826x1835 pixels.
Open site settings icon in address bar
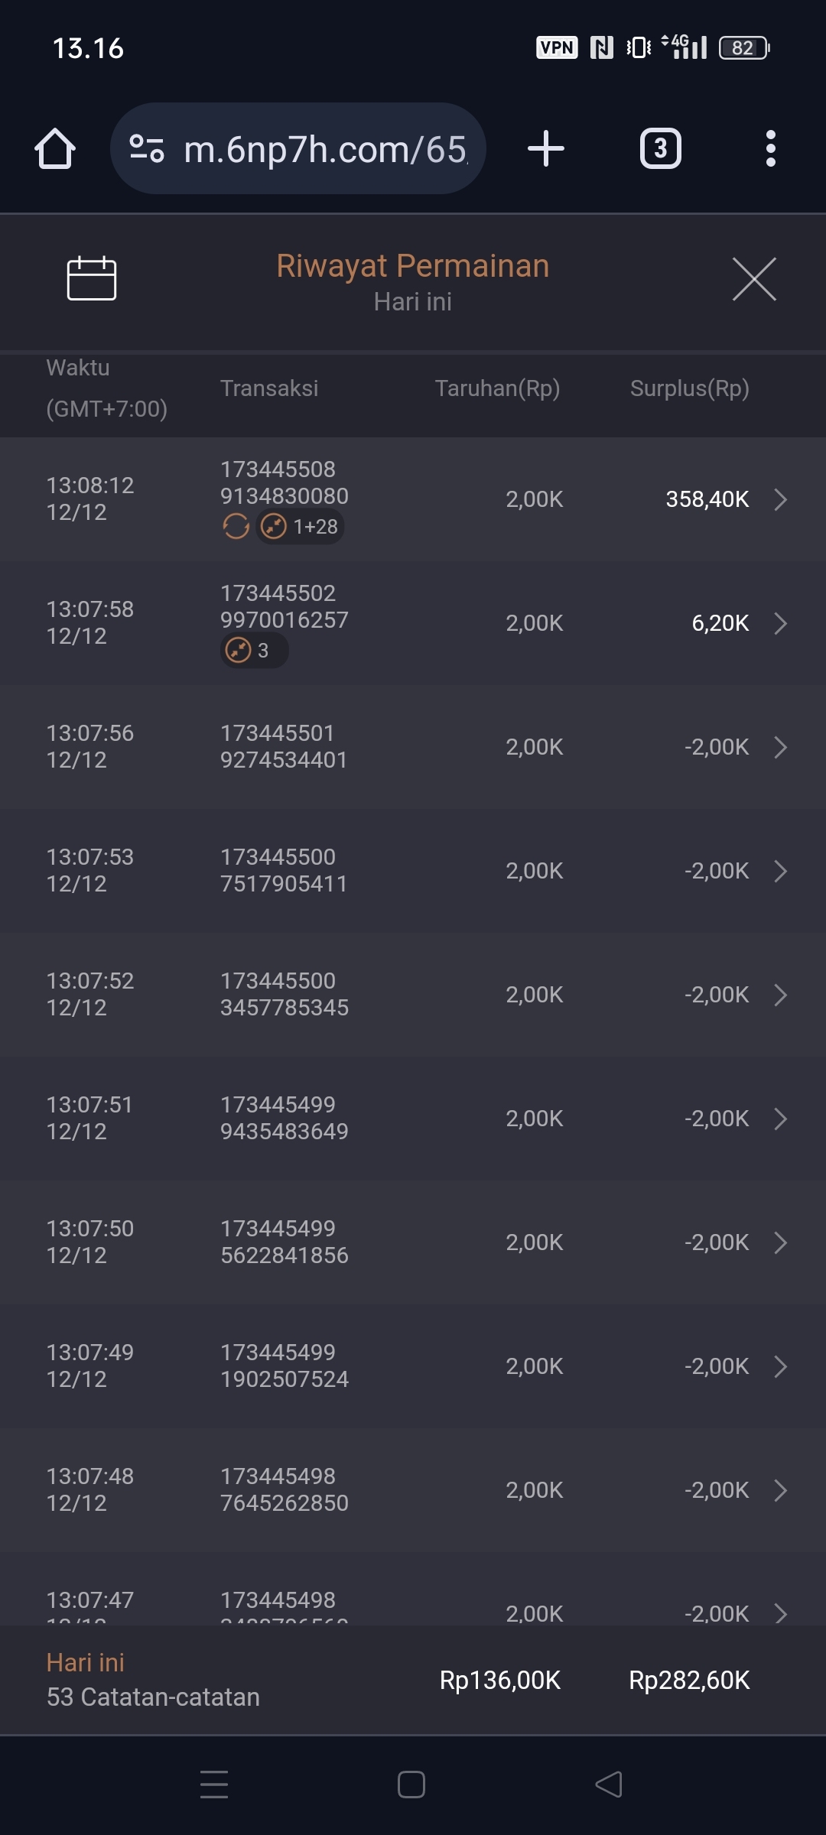(147, 148)
